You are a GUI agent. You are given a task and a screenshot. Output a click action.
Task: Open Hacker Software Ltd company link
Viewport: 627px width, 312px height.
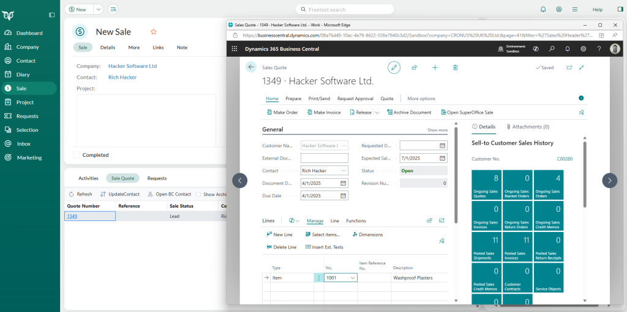pos(132,66)
